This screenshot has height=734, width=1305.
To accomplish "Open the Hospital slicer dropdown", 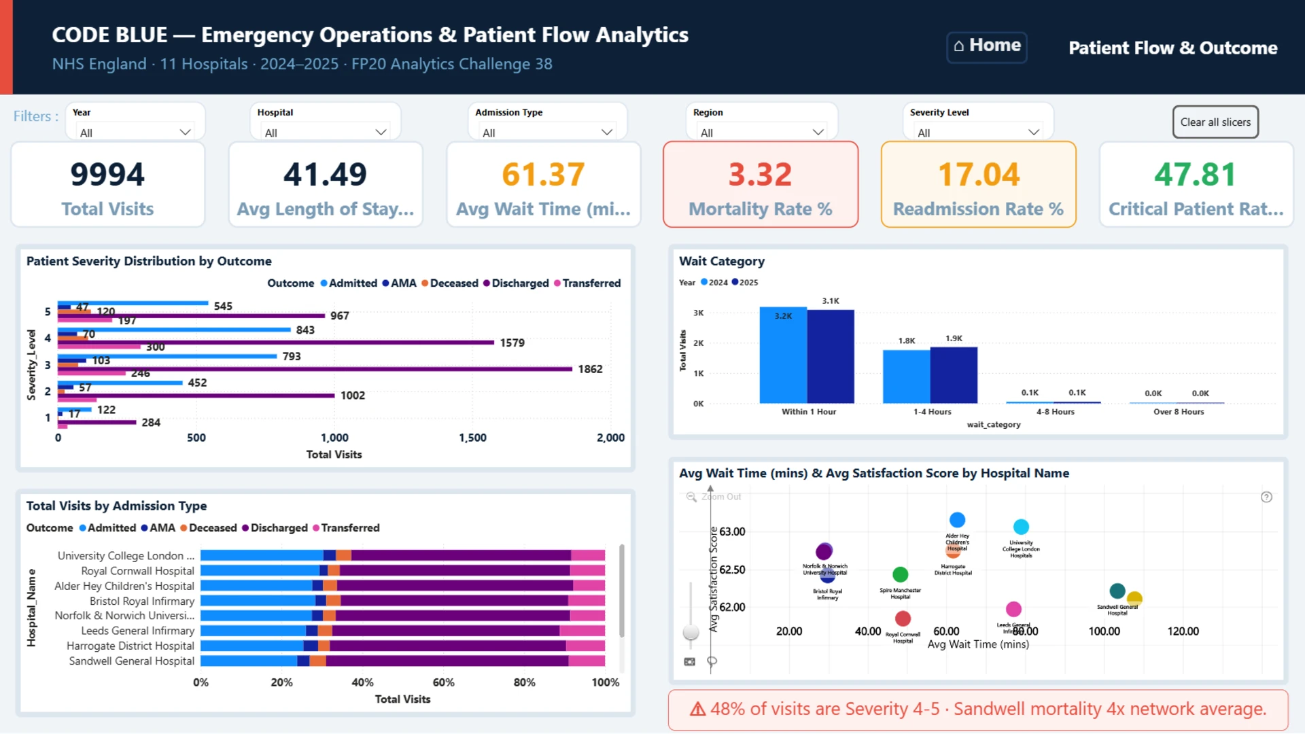I will point(326,132).
